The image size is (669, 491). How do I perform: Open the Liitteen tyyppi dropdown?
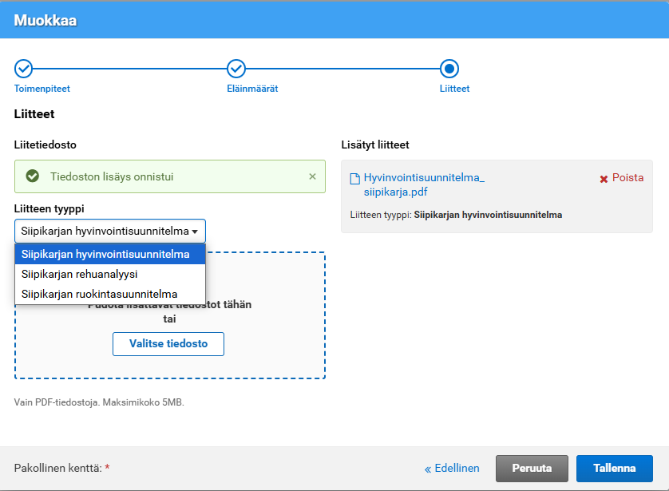pos(110,231)
